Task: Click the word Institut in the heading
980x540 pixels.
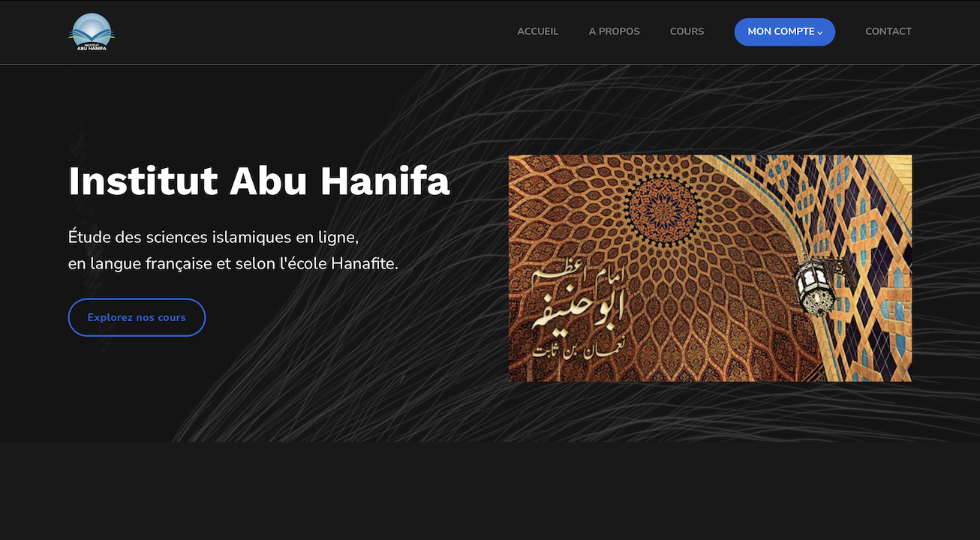Action: 143,181
